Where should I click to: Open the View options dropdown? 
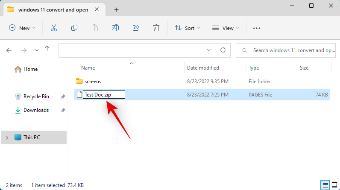point(226,28)
